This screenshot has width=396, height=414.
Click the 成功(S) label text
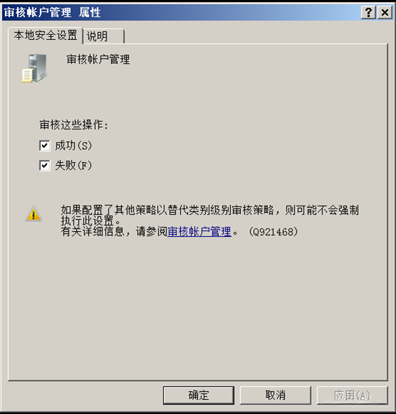(x=74, y=146)
